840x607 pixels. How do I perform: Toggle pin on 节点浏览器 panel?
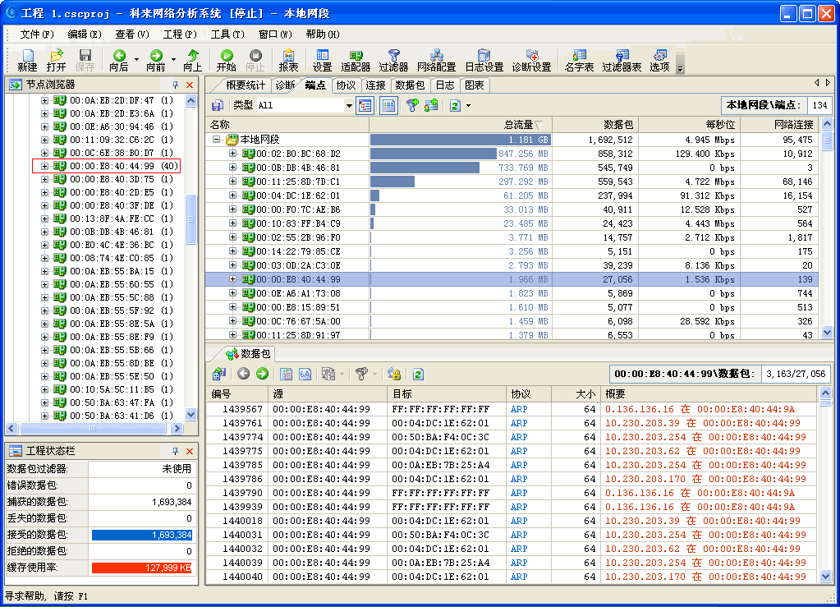(x=175, y=85)
